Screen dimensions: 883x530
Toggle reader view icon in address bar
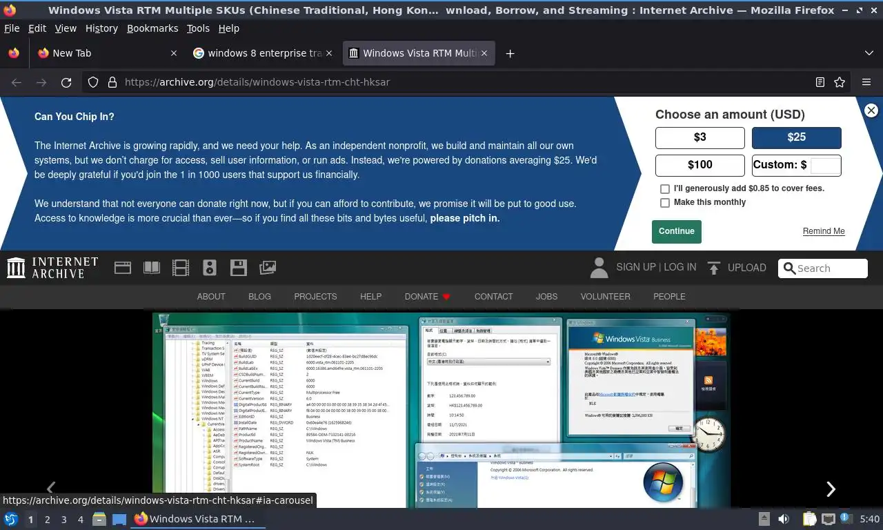click(820, 82)
